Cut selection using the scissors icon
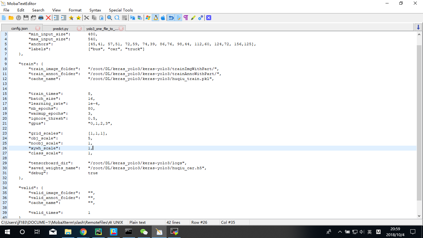This screenshot has height=238, width=423. point(87,18)
